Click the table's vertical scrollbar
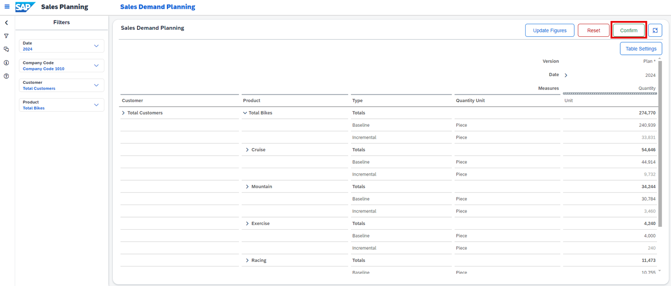The image size is (671, 286). click(660, 144)
